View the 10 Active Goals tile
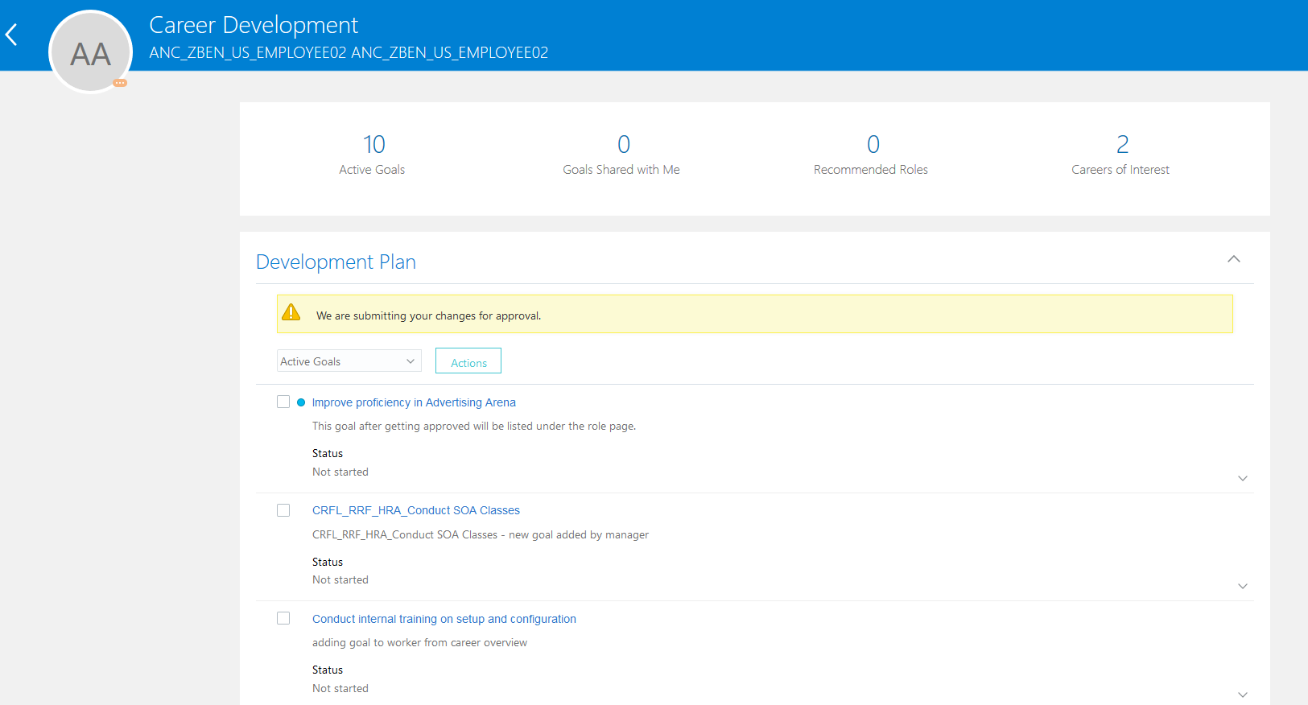This screenshot has width=1308, height=705. coord(373,154)
